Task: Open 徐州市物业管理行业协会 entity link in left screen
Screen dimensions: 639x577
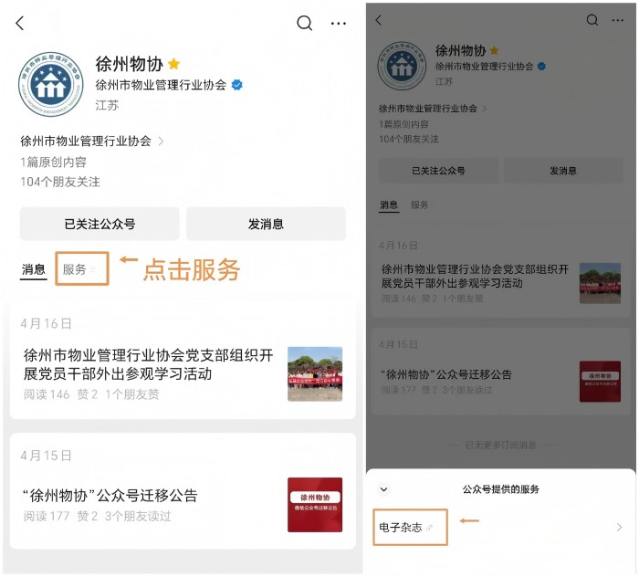Action: [x=91, y=141]
